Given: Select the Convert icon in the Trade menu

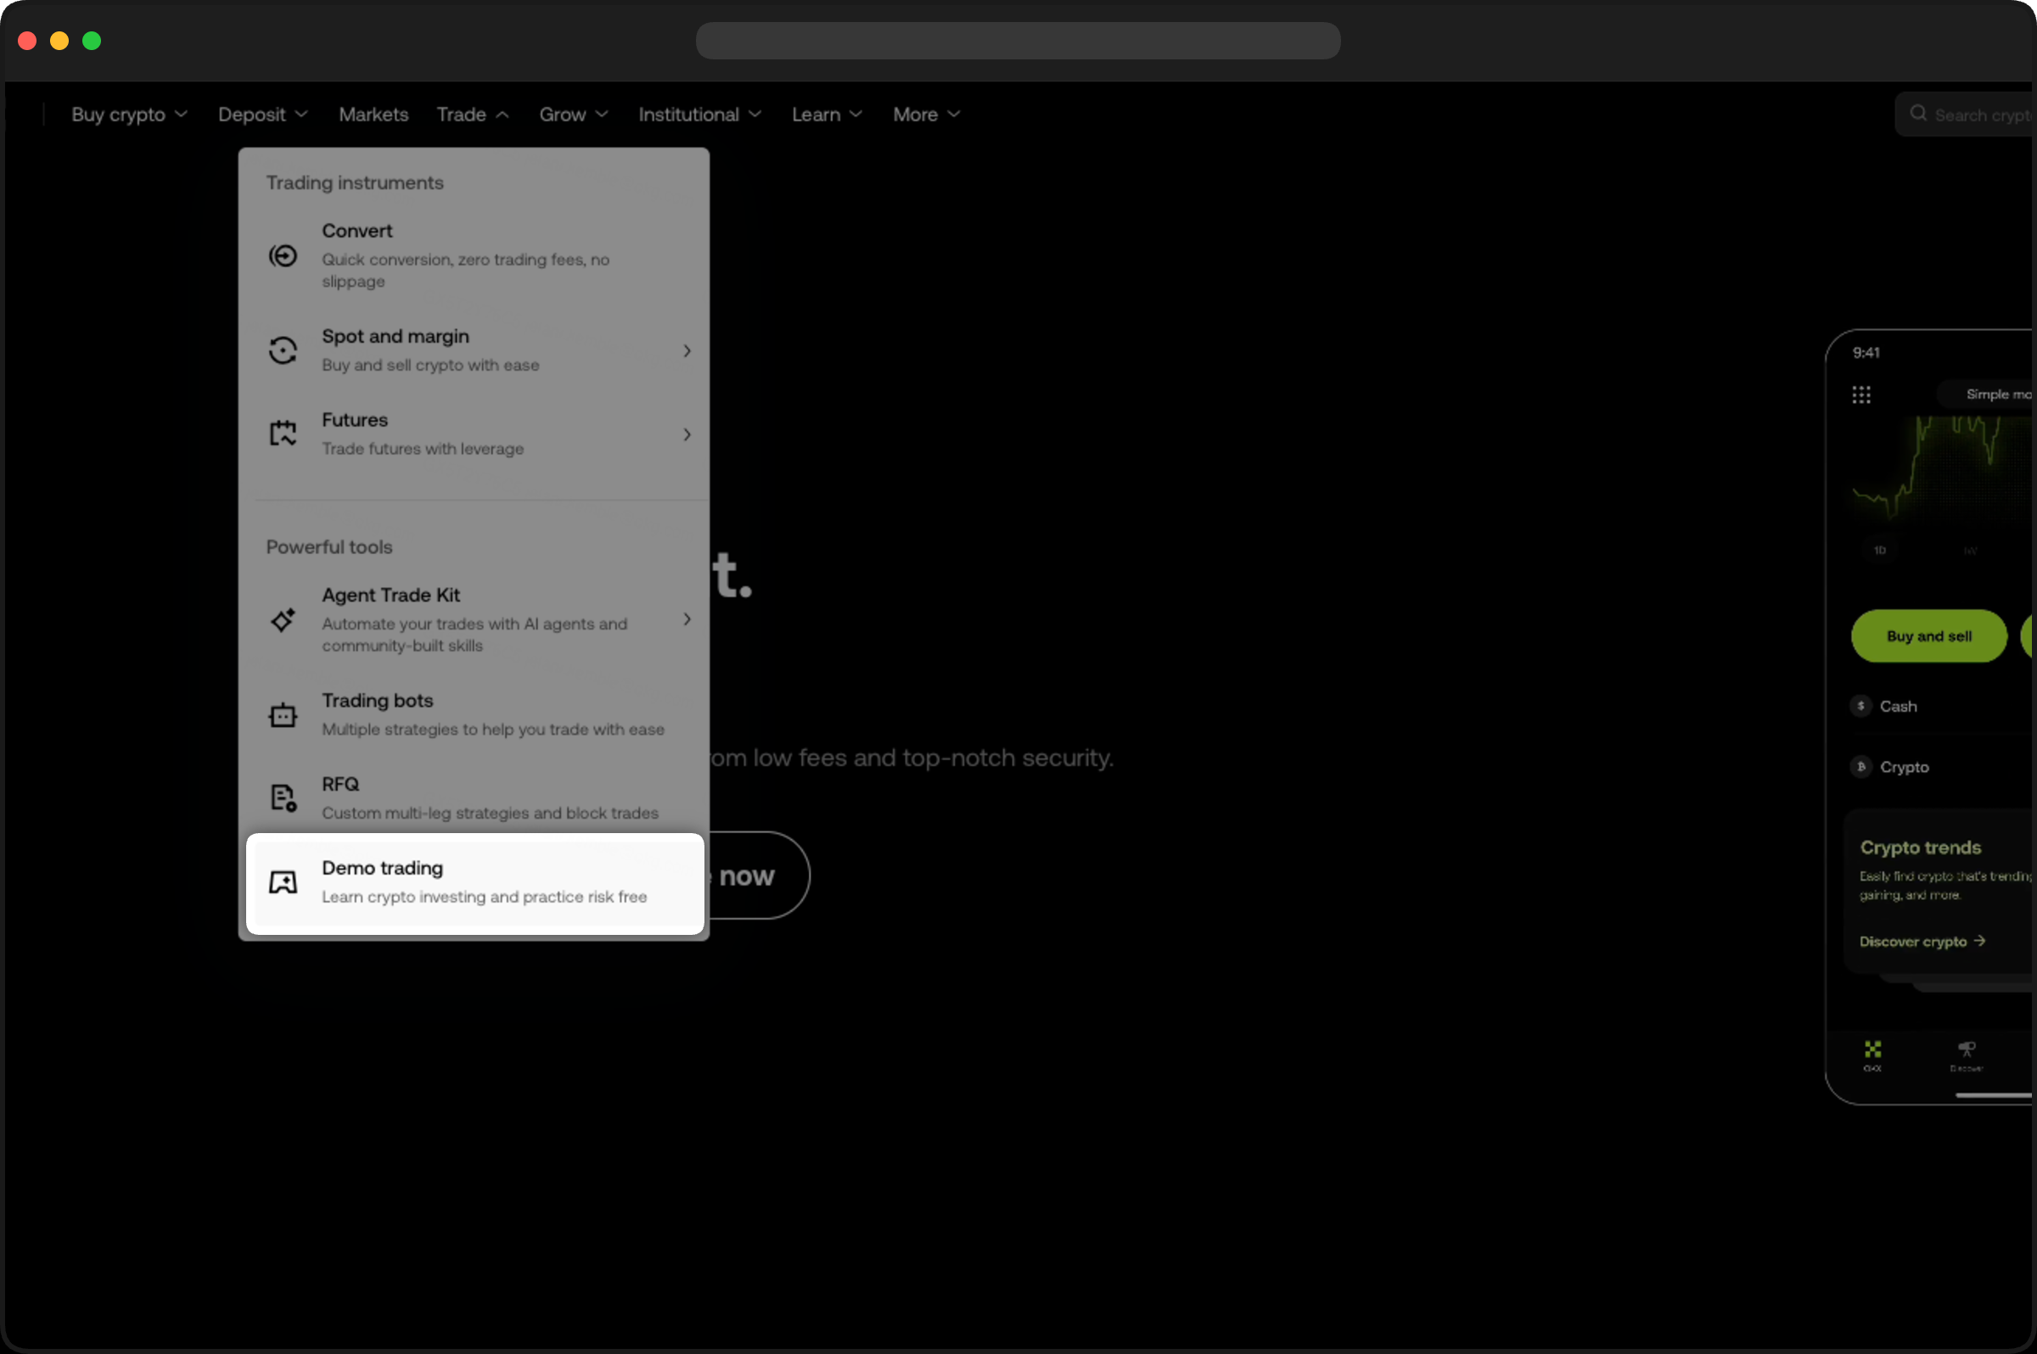Looking at the screenshot, I should pos(283,255).
